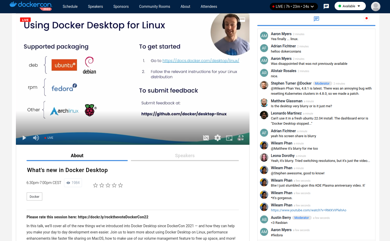Viewport: 390px width, 241px height.
Task: Click the red dot indicator in the chat panel
Action: 366,18
